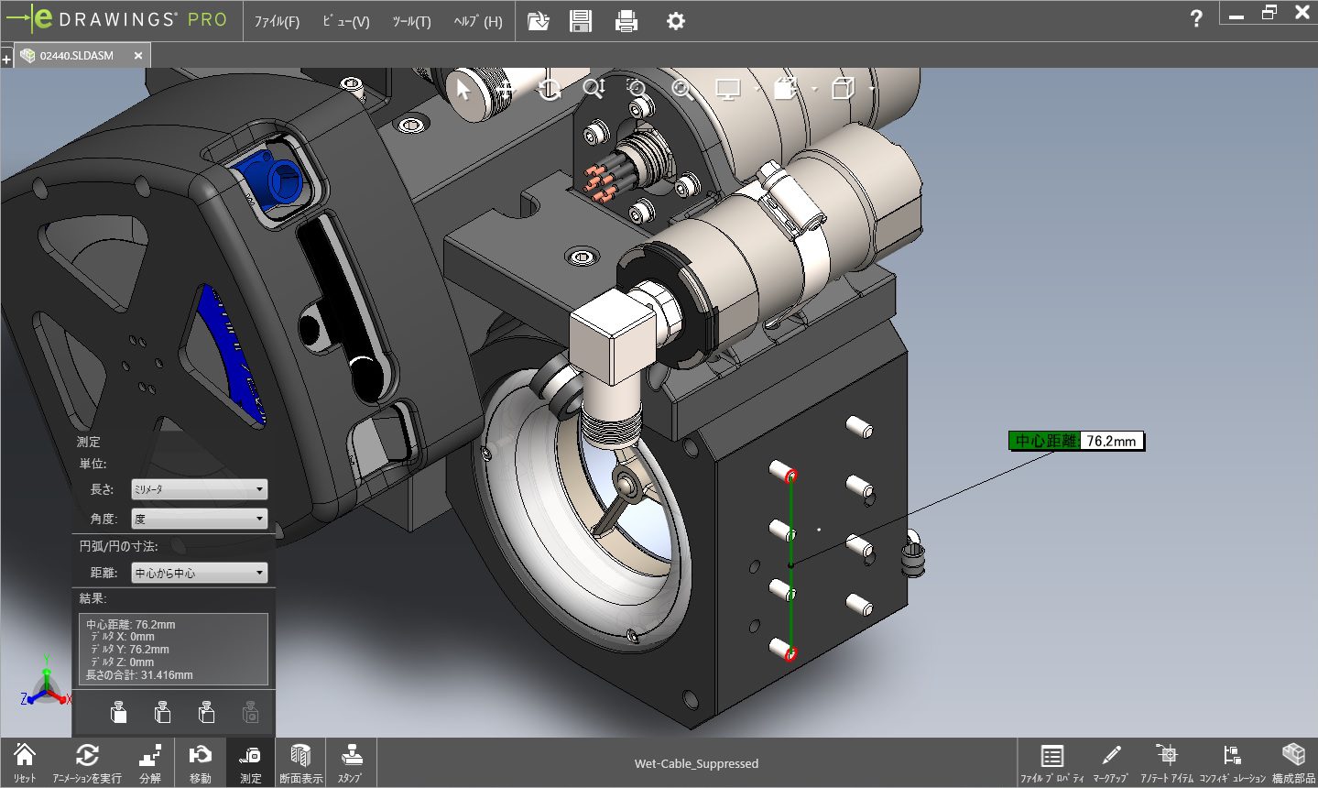Click the 中心距離: 76.2mm result line
The image size is (1318, 788).
click(x=130, y=625)
